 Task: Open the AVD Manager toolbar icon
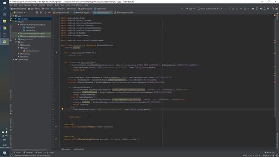265,9
